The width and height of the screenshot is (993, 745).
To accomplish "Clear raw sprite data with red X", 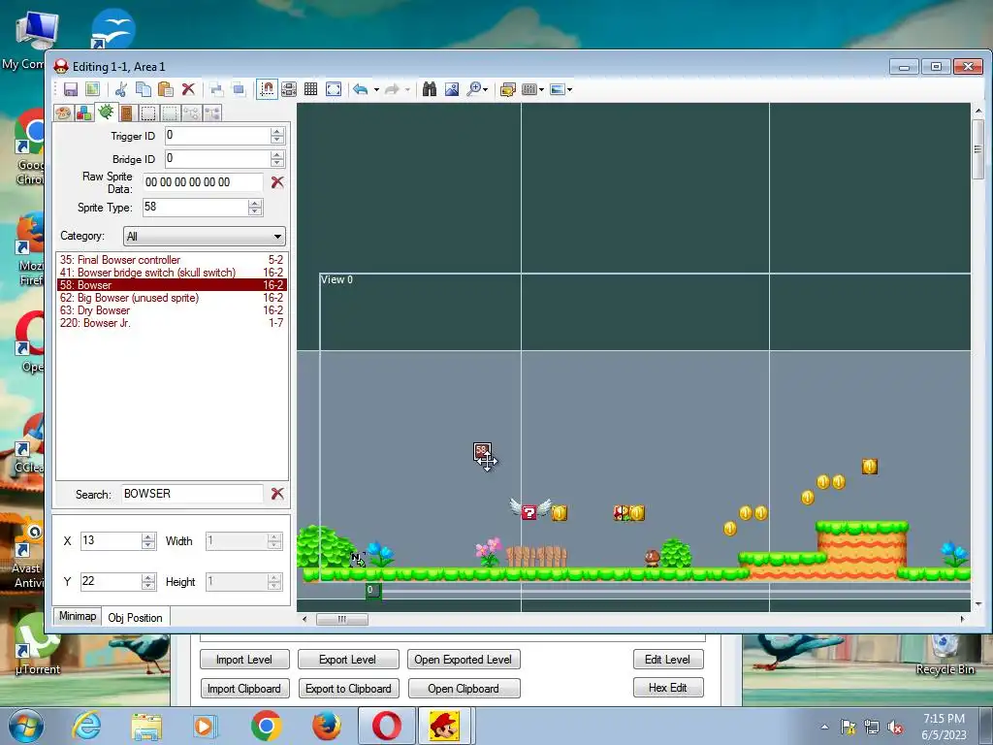I will [276, 182].
